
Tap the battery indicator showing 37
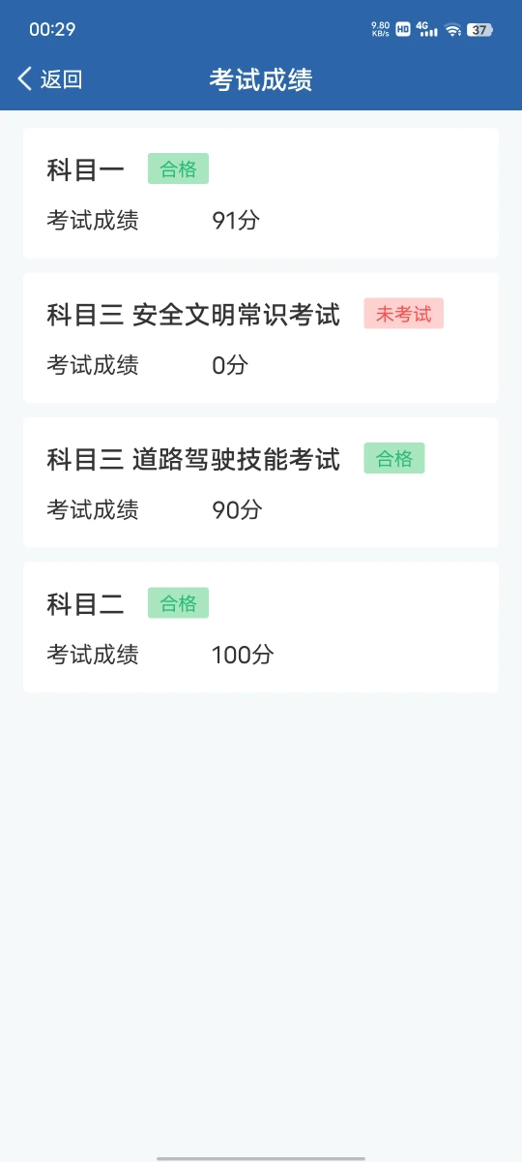pyautogui.click(x=479, y=30)
